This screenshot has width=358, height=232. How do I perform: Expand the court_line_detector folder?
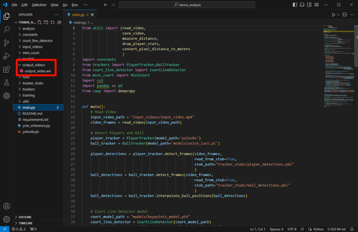38,41
